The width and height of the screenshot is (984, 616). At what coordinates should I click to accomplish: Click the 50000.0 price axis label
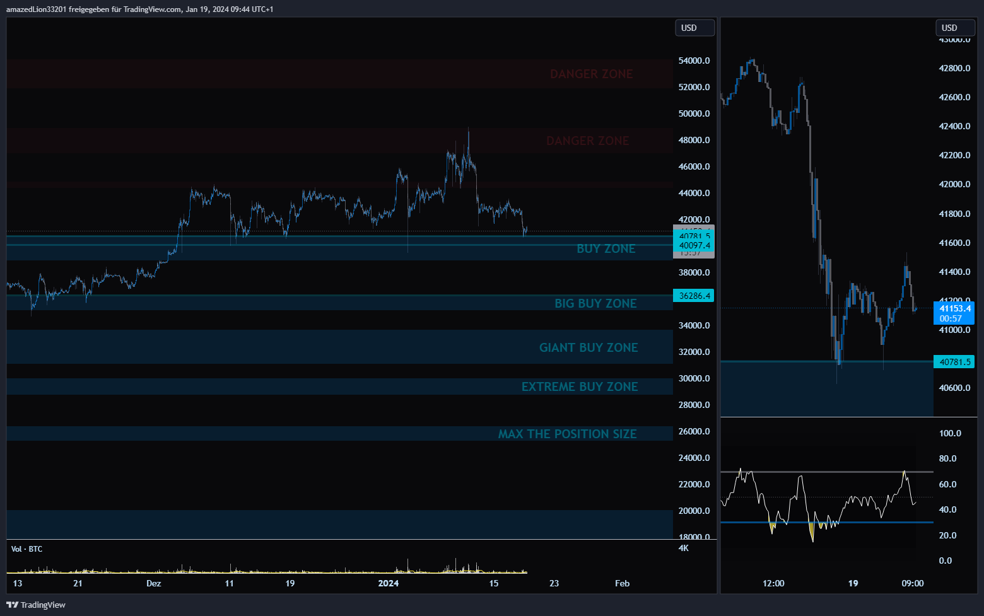[694, 113]
